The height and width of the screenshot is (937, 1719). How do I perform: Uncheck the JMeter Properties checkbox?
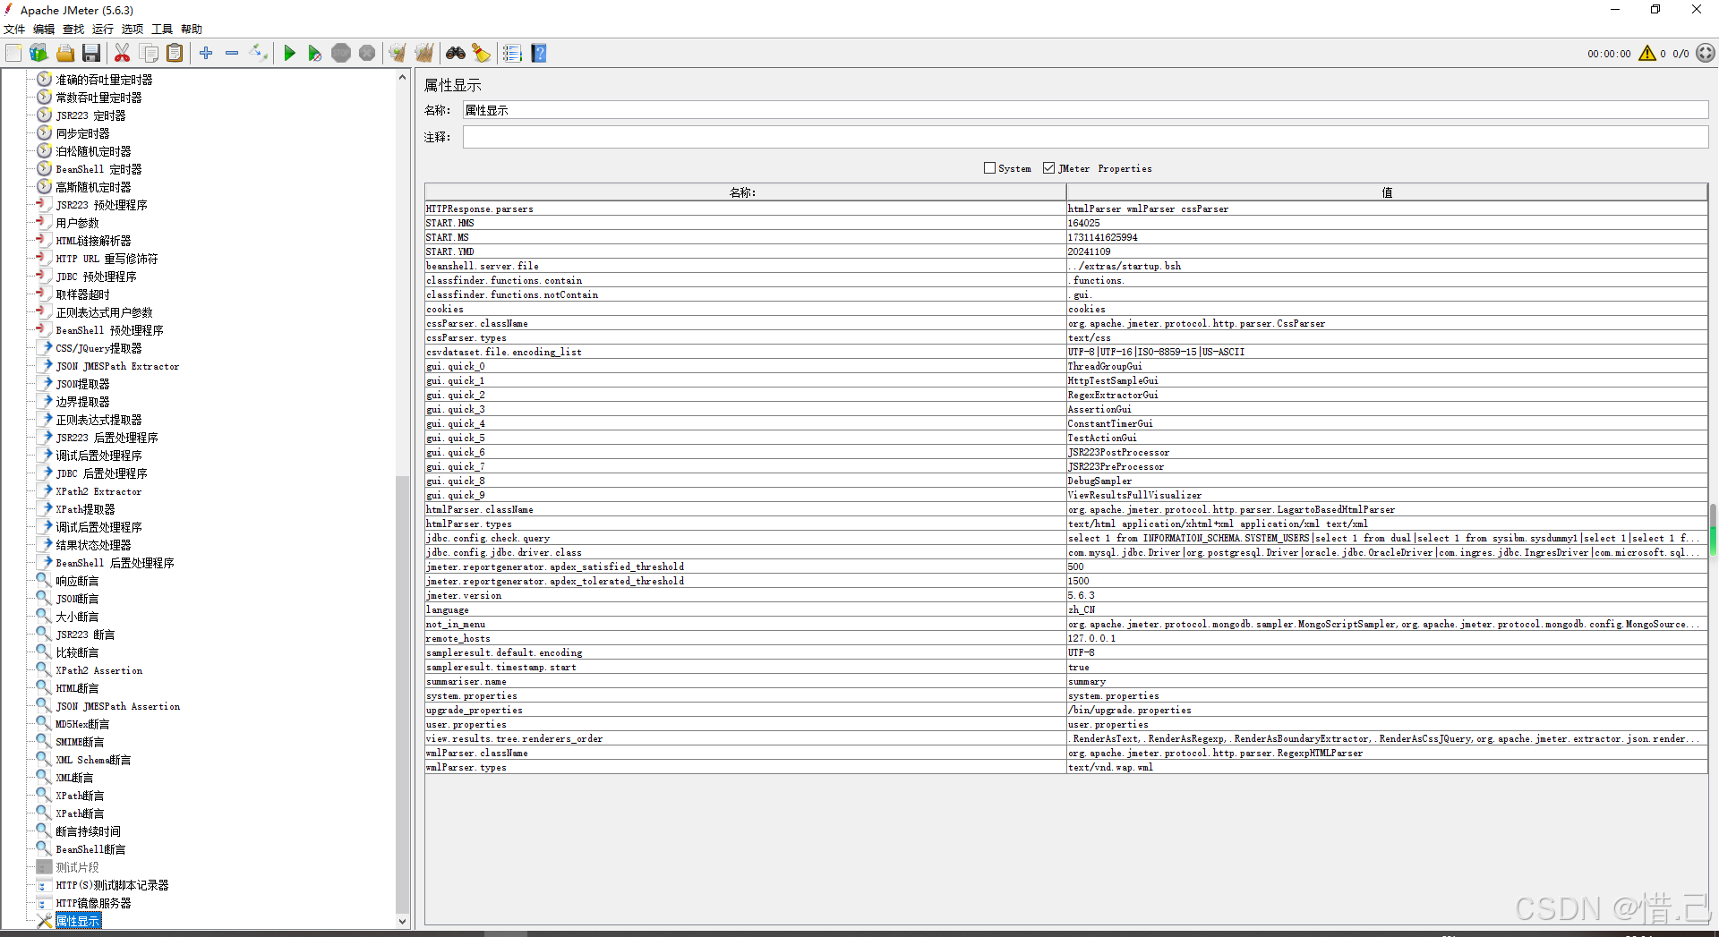1049,167
